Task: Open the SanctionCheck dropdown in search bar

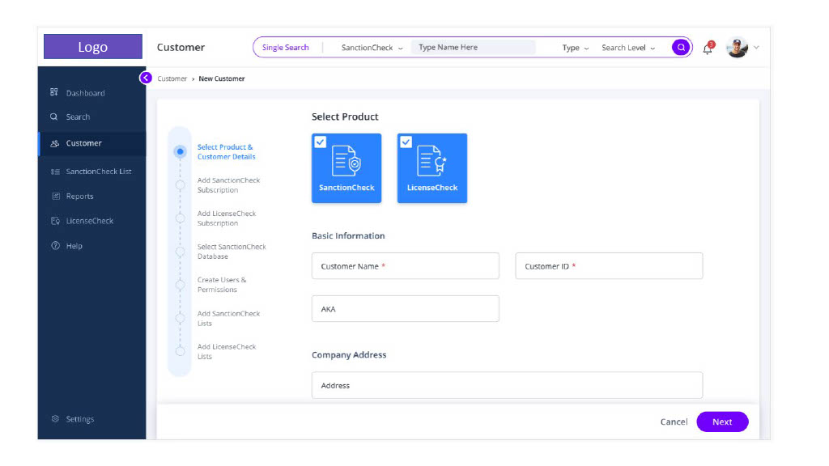Action: point(372,48)
